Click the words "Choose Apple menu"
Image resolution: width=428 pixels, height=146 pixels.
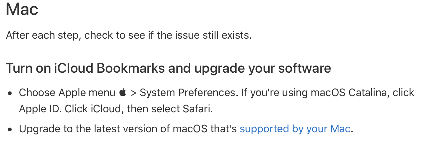coord(67,93)
